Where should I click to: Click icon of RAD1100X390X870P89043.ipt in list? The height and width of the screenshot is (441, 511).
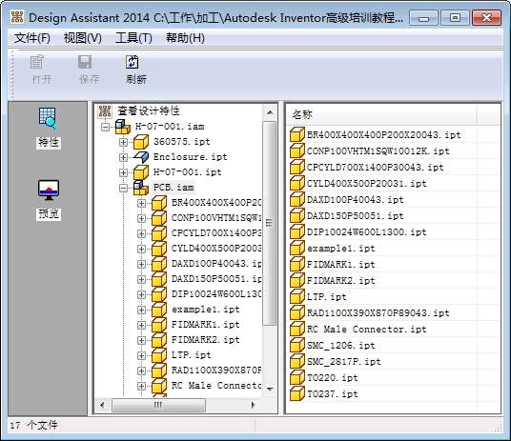coord(296,312)
